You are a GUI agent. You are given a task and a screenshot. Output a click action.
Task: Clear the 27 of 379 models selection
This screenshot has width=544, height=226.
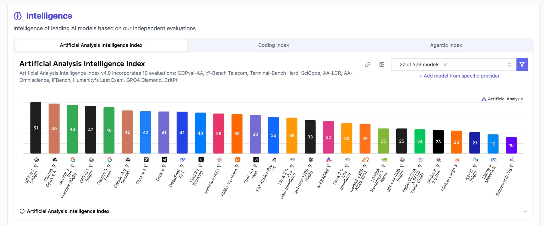[445, 64]
